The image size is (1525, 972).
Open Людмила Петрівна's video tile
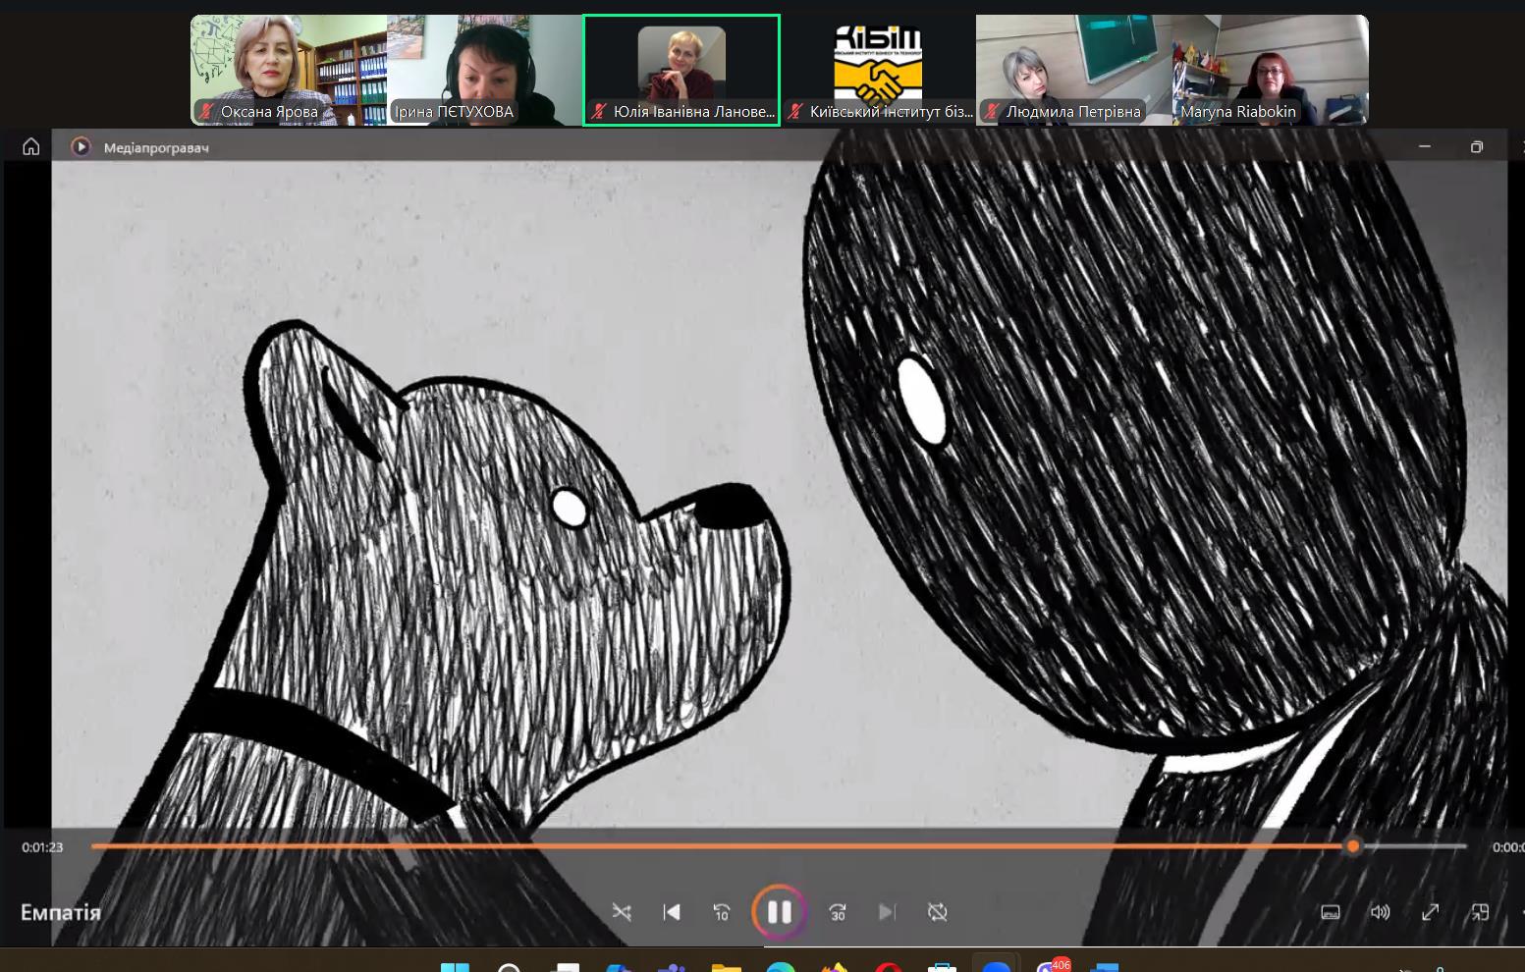click(1073, 70)
